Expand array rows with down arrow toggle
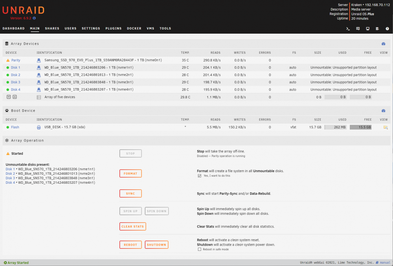The width and height of the screenshot is (393, 266). tap(9, 97)
